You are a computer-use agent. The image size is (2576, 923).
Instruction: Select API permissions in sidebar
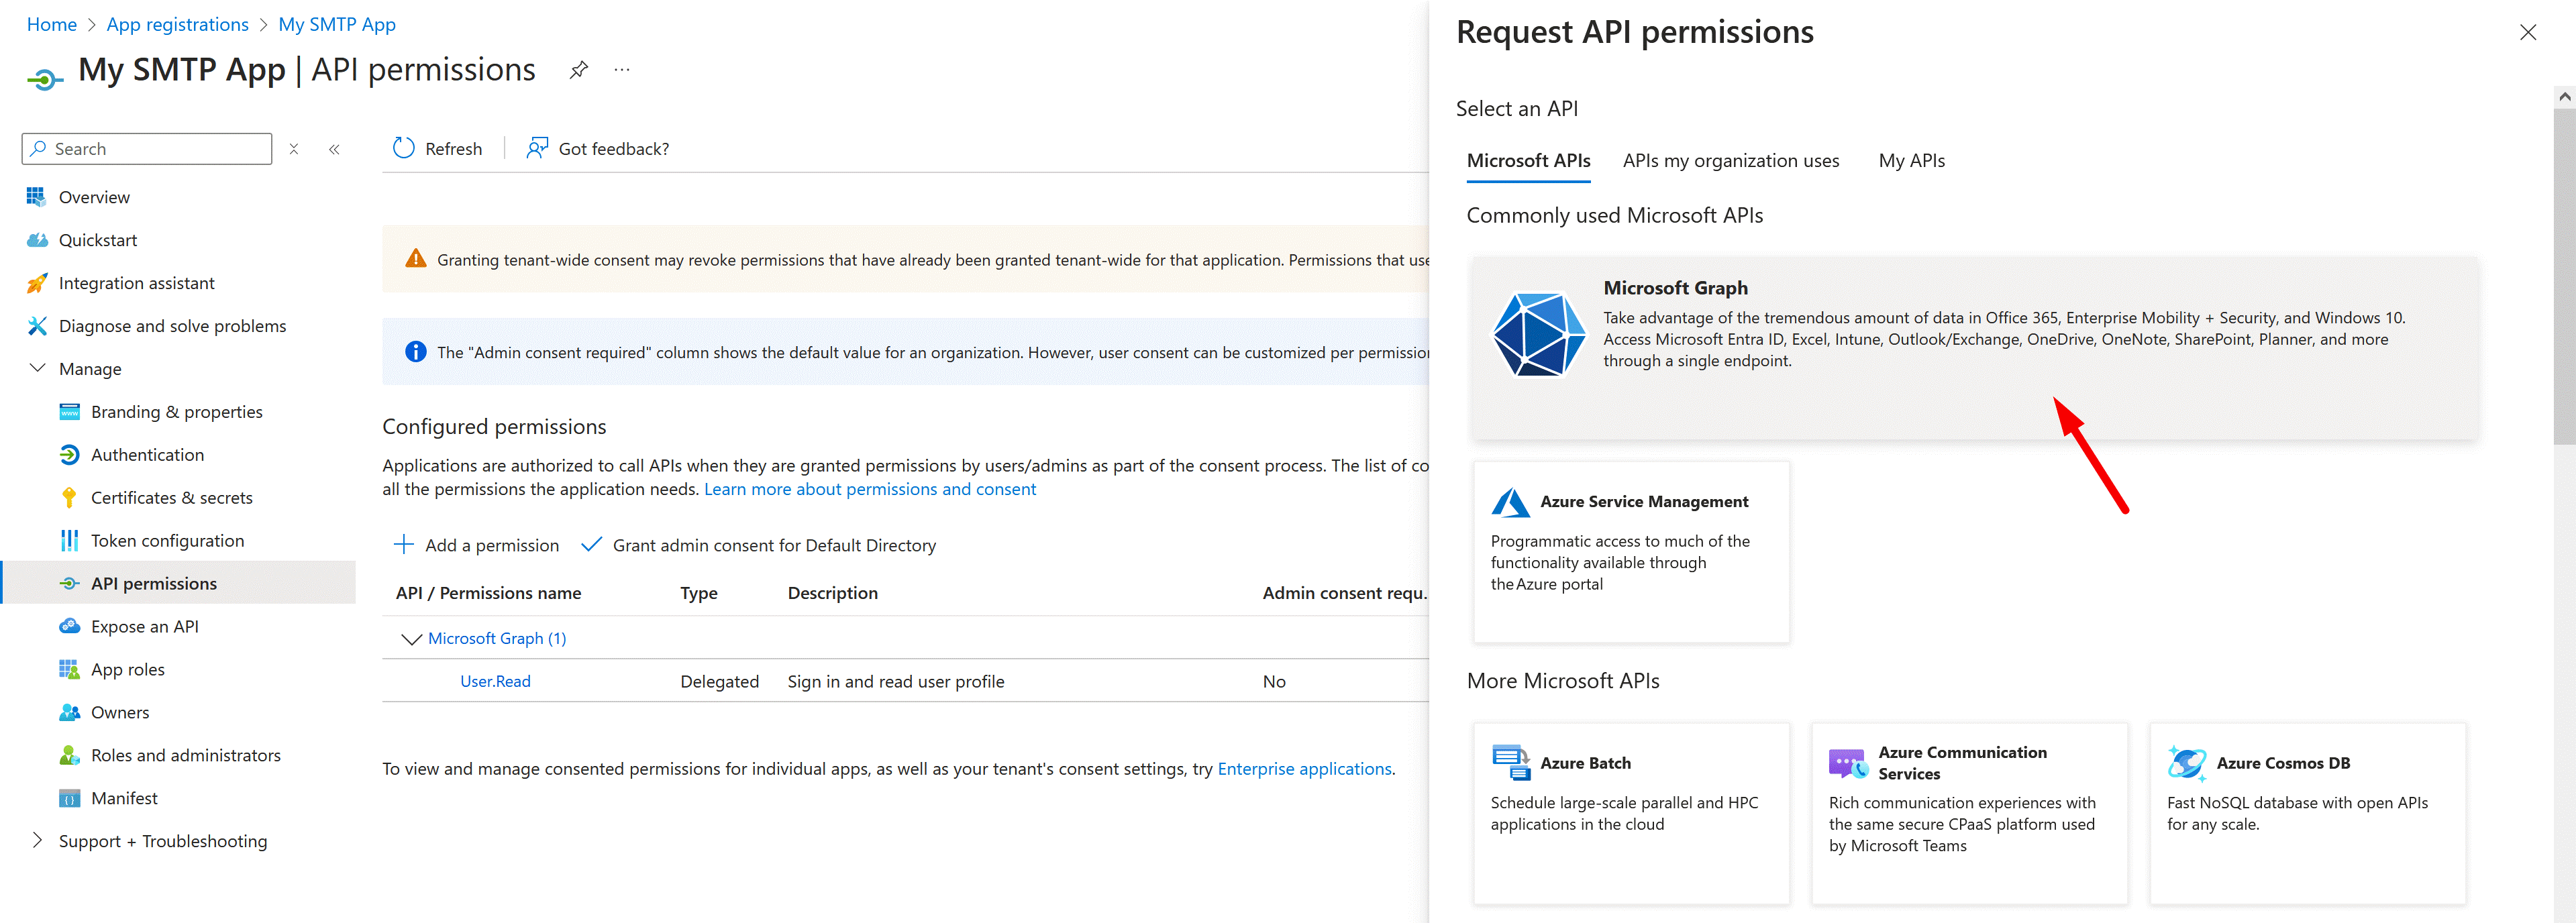point(178,583)
